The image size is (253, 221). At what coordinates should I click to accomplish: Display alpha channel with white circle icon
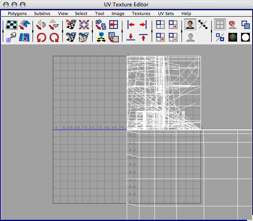click(245, 37)
